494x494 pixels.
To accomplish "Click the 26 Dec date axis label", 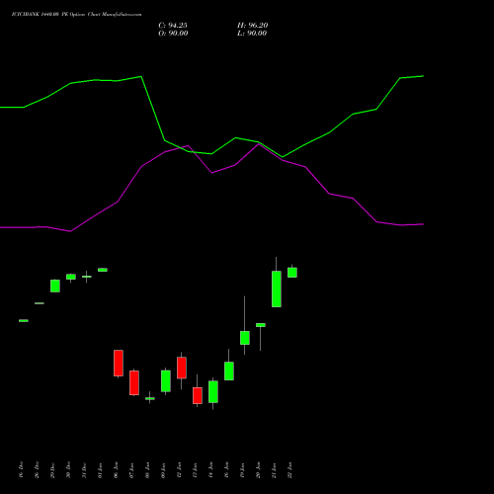I will coord(37,470).
